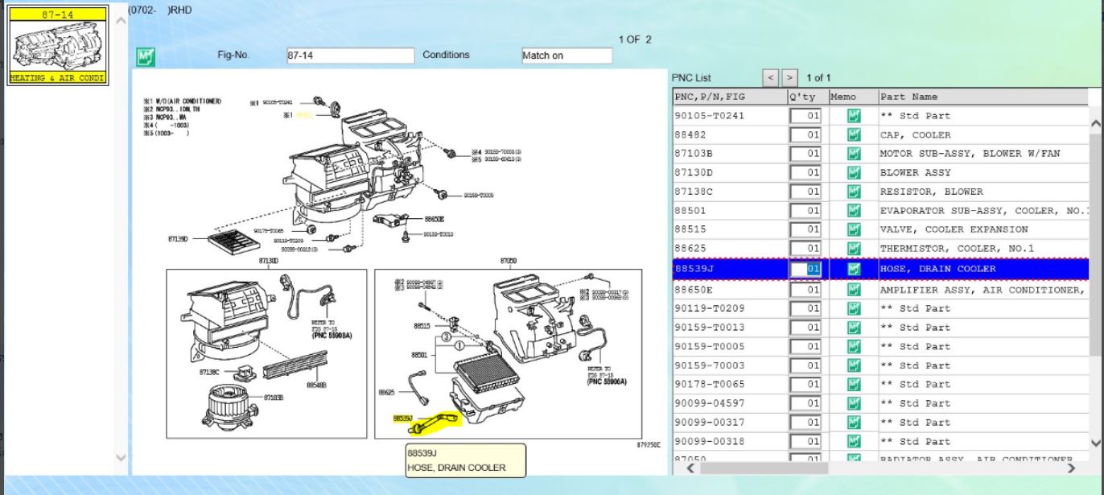Select the 87-14 heating figure thumbnail
The height and width of the screenshot is (495, 1104).
click(56, 45)
